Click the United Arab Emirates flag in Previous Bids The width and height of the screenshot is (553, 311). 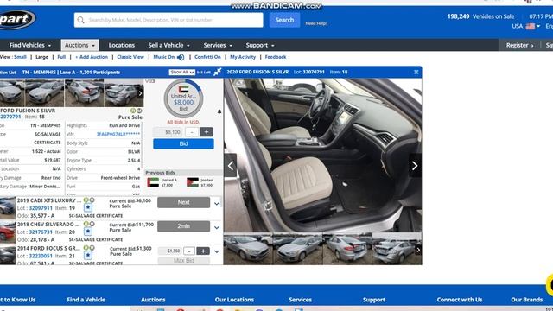click(x=153, y=182)
